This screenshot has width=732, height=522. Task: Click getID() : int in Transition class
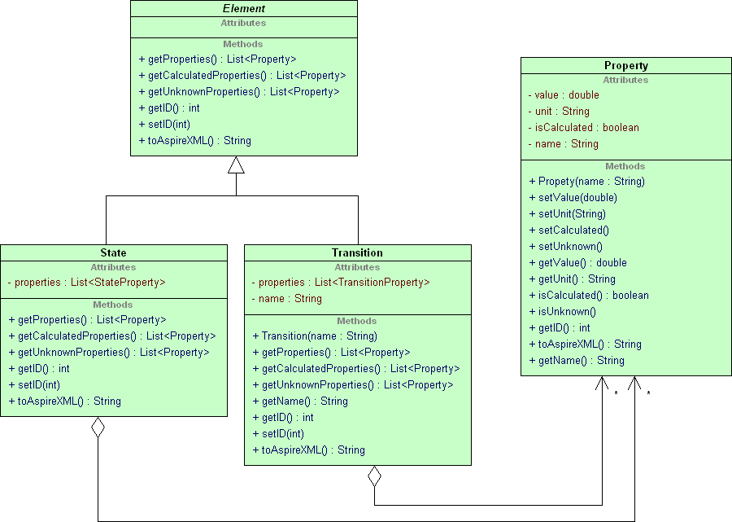pos(283,418)
